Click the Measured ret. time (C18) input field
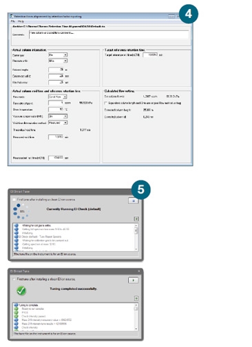Viewport: 252px width, 347px height. (56, 158)
